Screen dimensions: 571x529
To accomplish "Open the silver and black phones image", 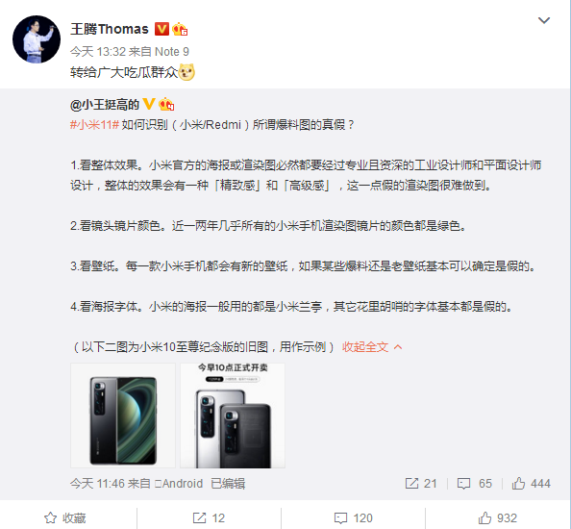I will click(233, 416).
